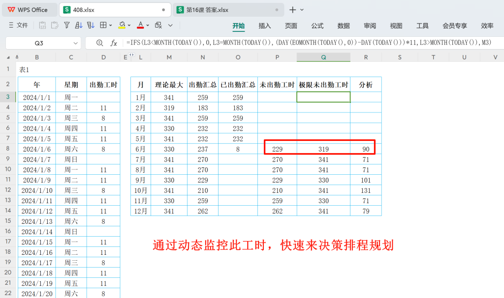Click the hidden columns expand marker

[131, 55]
